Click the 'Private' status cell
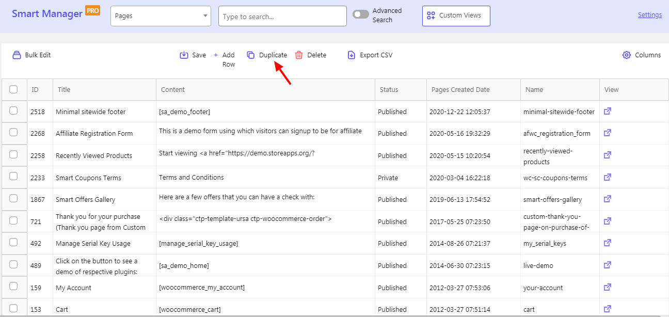 401,178
